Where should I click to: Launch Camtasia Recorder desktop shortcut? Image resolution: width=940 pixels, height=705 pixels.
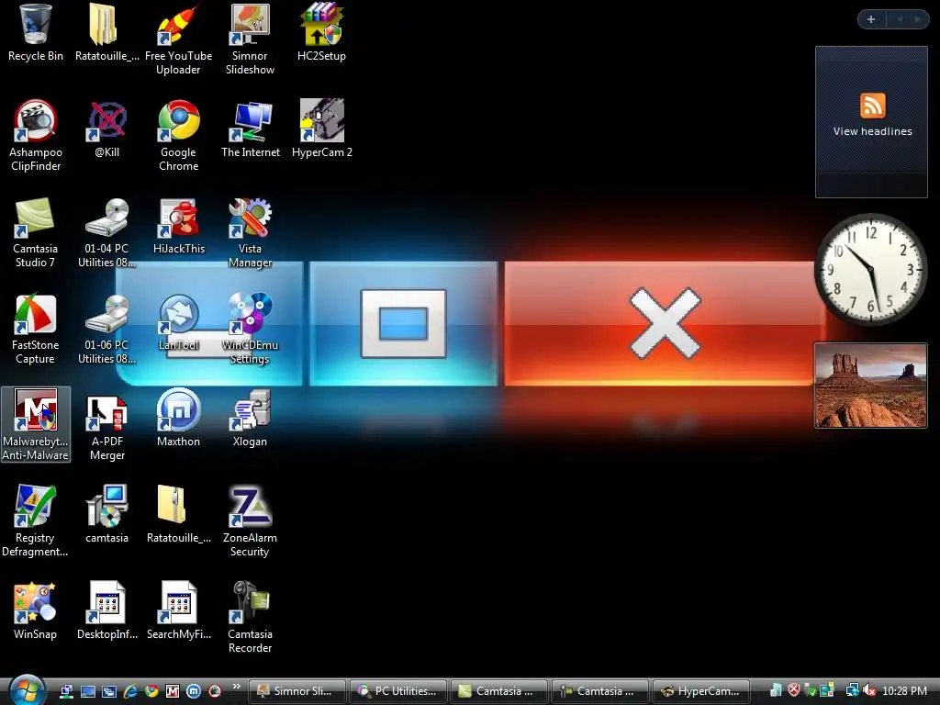[250, 618]
